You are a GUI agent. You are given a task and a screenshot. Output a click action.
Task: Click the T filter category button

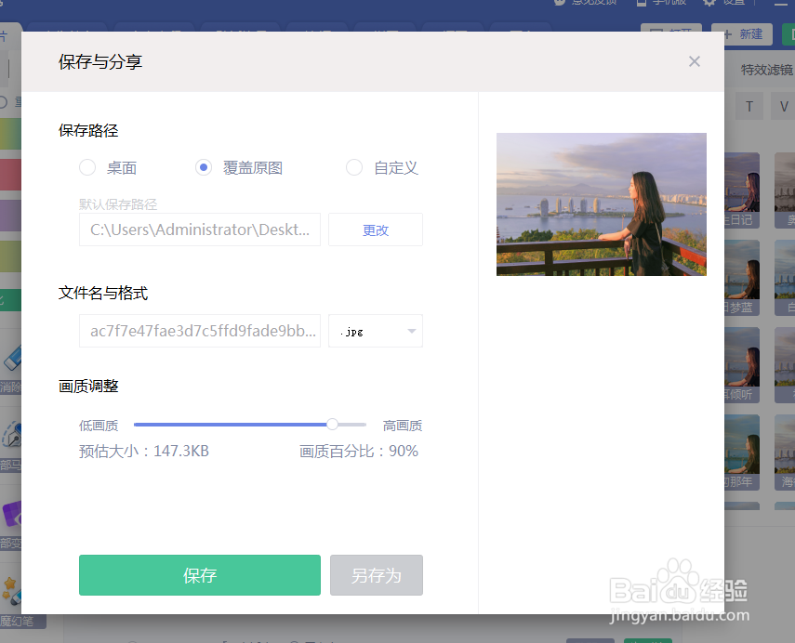(x=749, y=107)
